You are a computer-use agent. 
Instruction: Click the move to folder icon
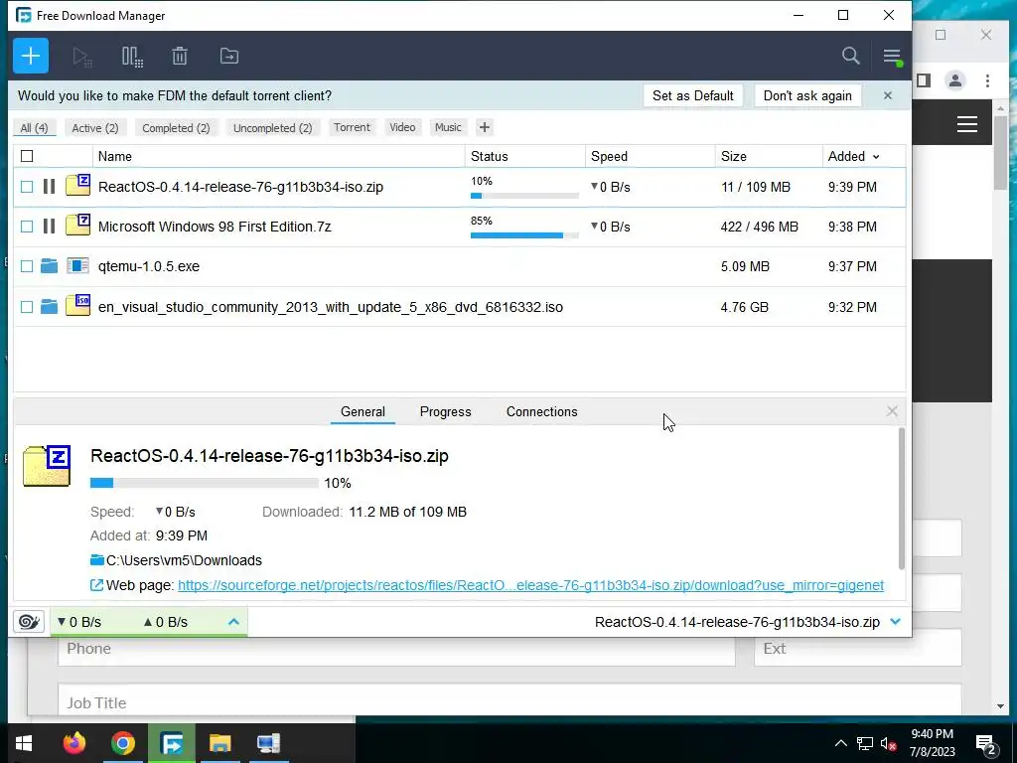tap(229, 57)
